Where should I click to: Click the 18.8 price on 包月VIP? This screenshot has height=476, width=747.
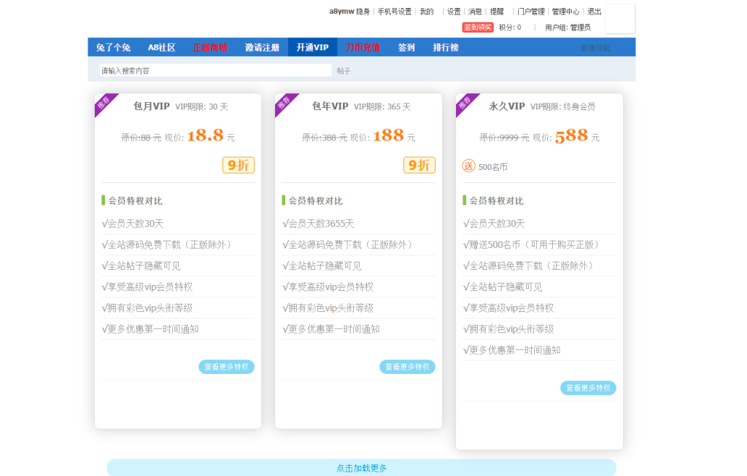click(205, 136)
